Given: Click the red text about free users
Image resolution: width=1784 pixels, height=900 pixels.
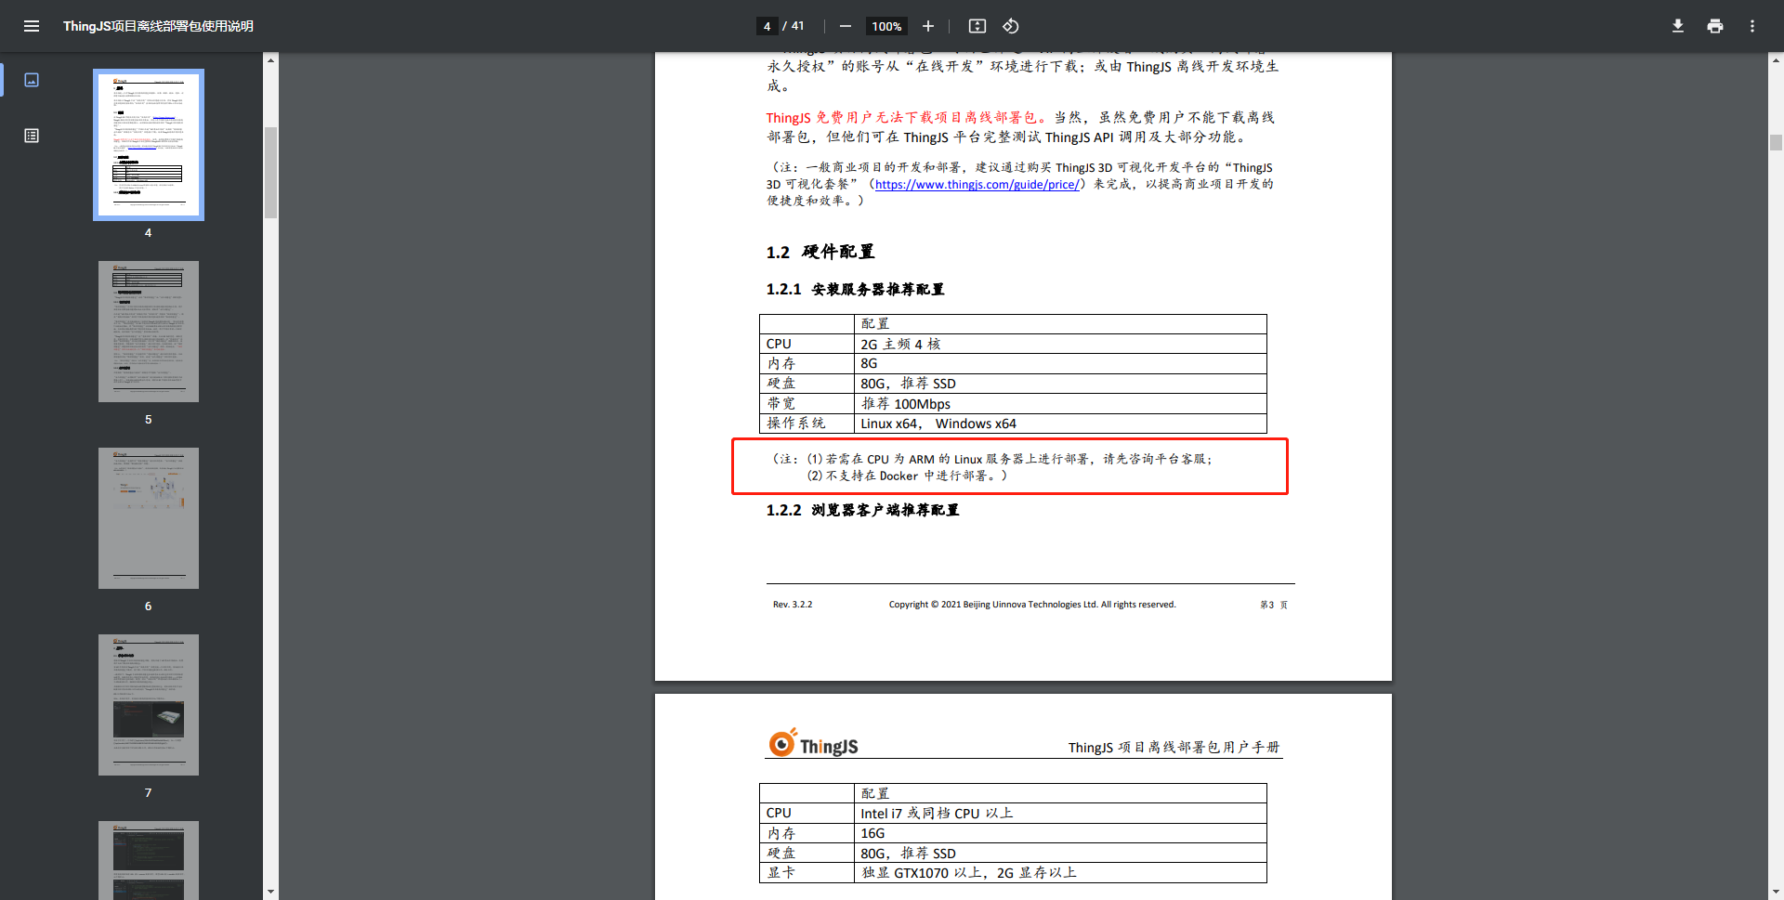Looking at the screenshot, I should 906,117.
